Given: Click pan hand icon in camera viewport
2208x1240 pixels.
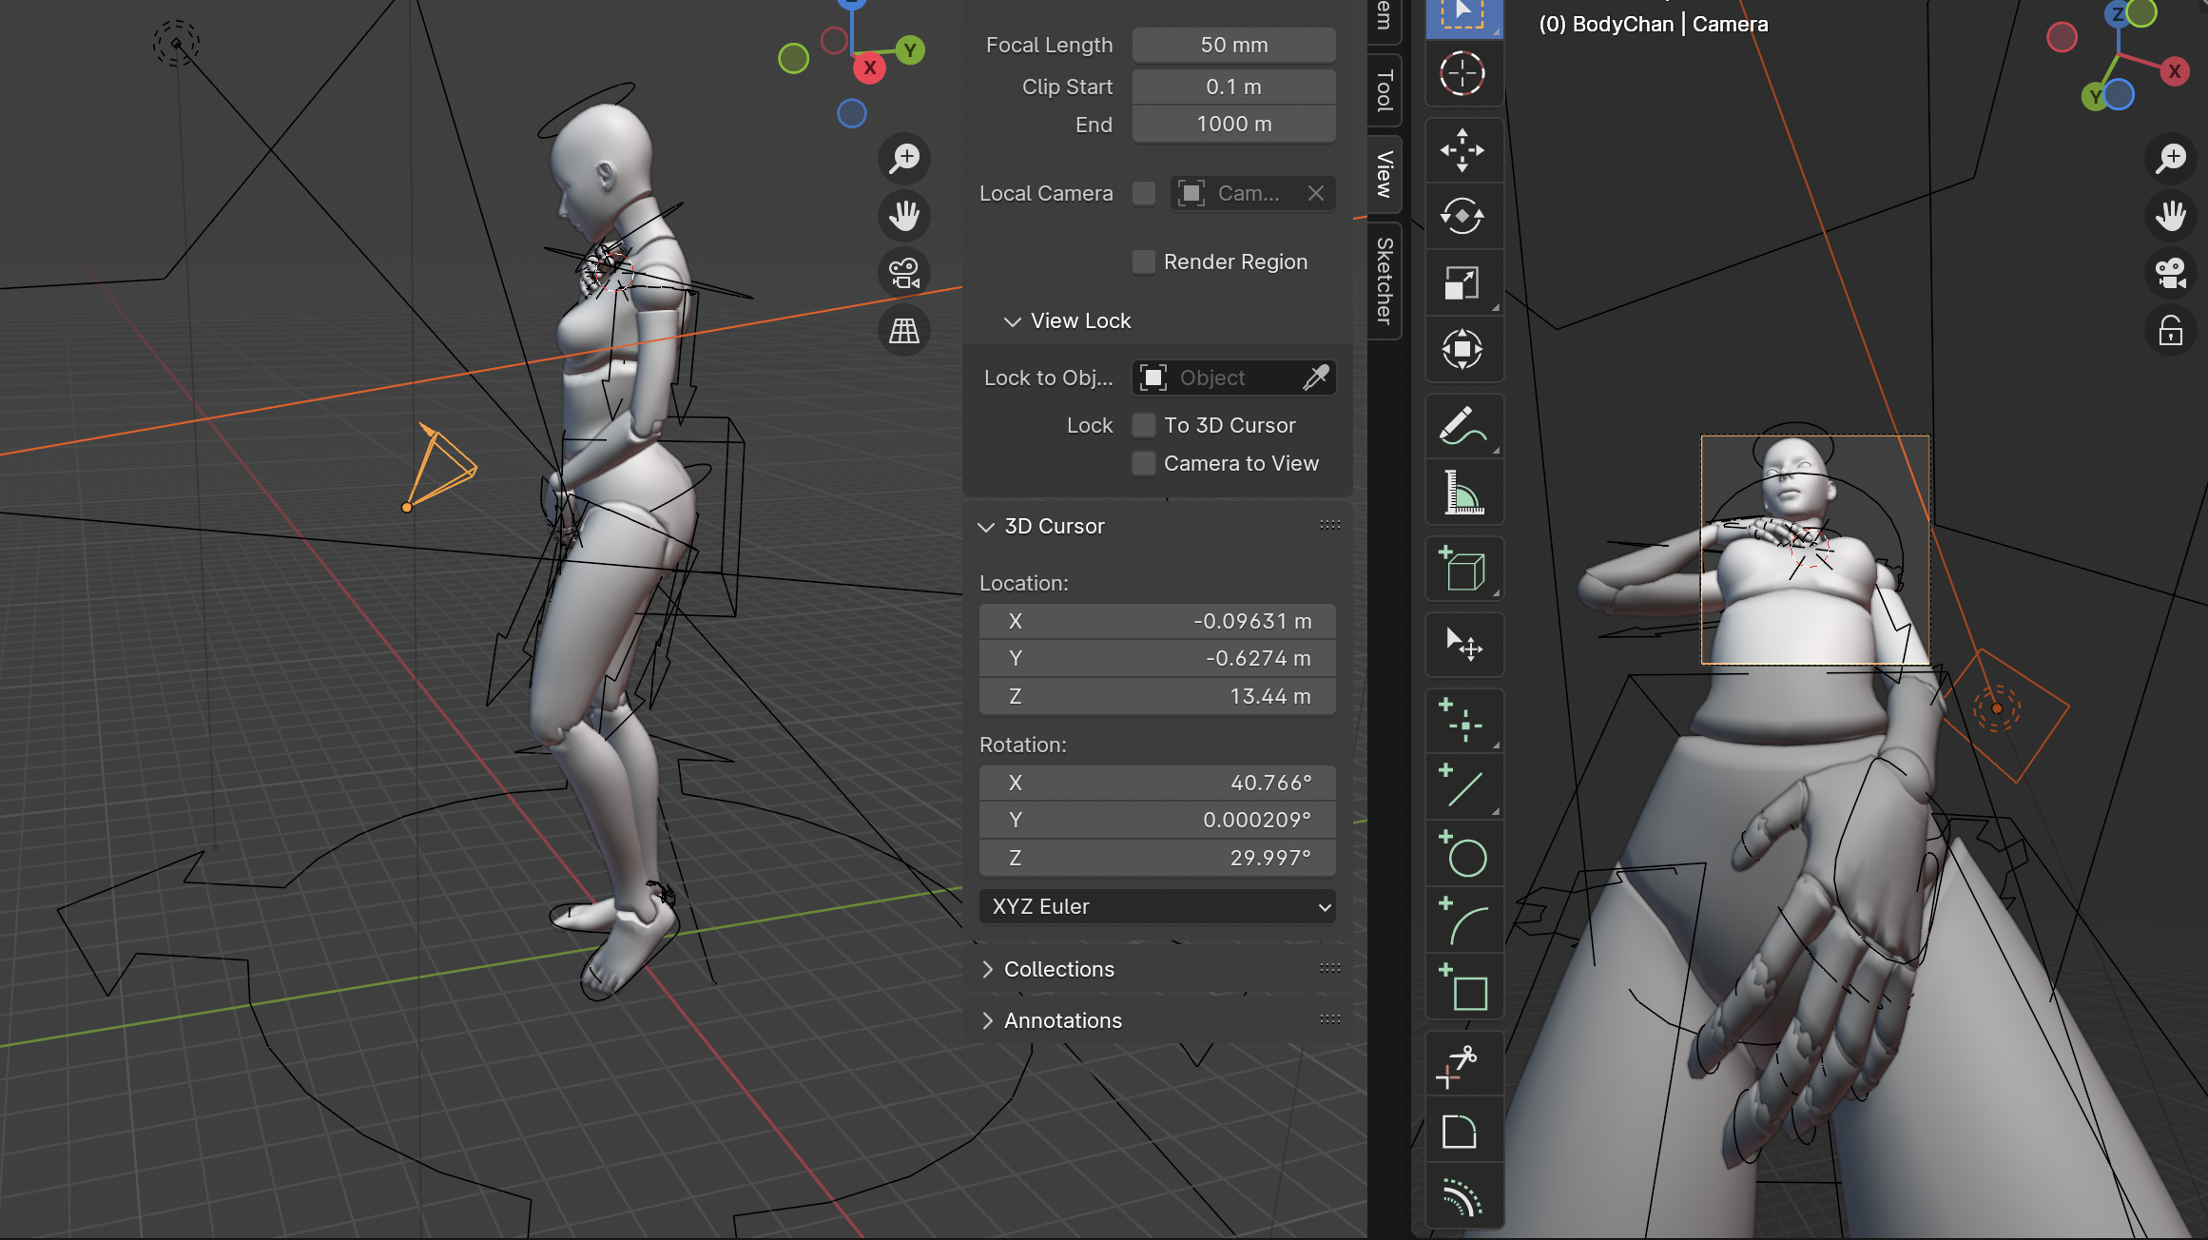Looking at the screenshot, I should point(2171,216).
